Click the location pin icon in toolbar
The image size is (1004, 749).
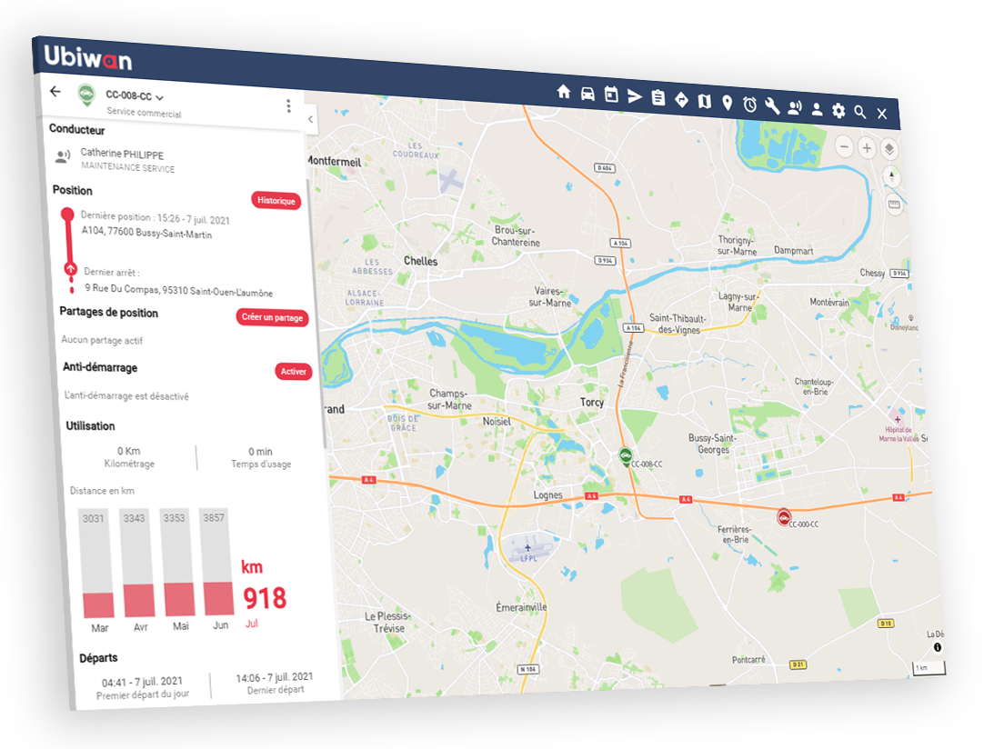coord(727,103)
